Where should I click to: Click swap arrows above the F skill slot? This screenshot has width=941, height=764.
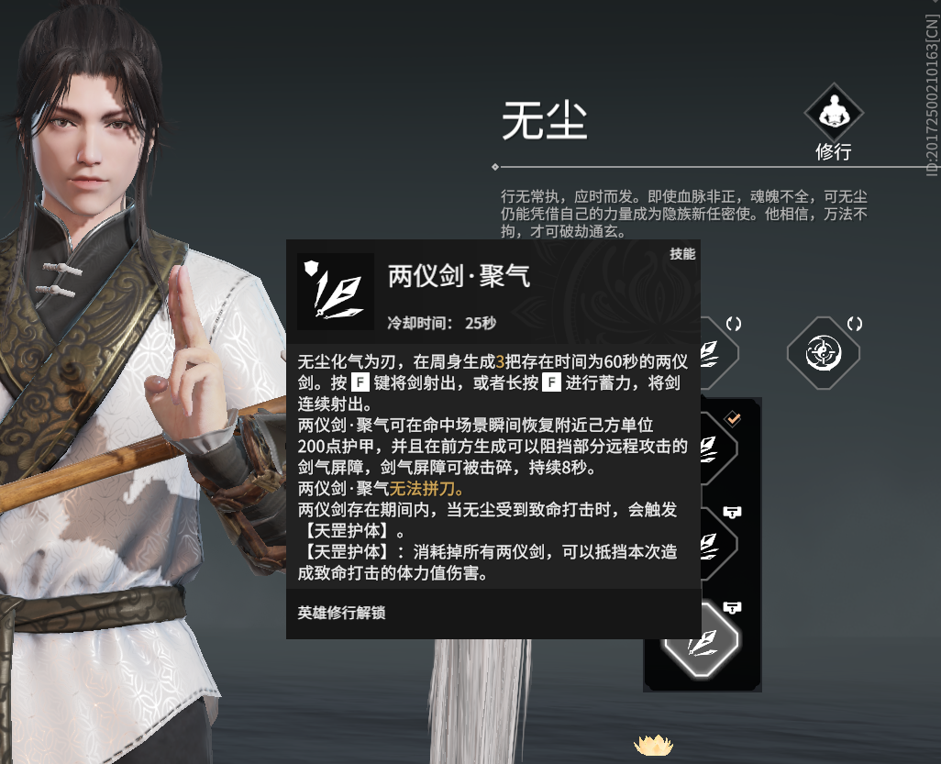[x=734, y=324]
